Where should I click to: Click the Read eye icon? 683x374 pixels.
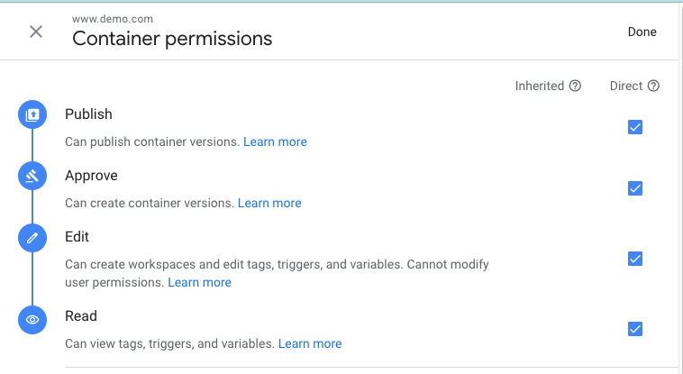tap(32, 319)
